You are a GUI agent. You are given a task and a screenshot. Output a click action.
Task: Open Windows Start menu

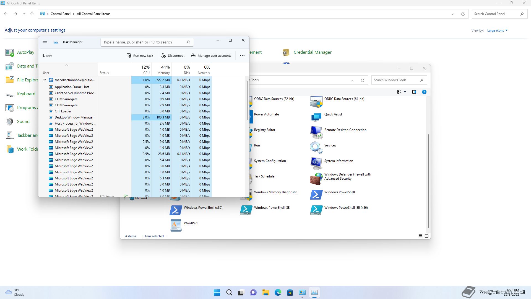(217, 292)
